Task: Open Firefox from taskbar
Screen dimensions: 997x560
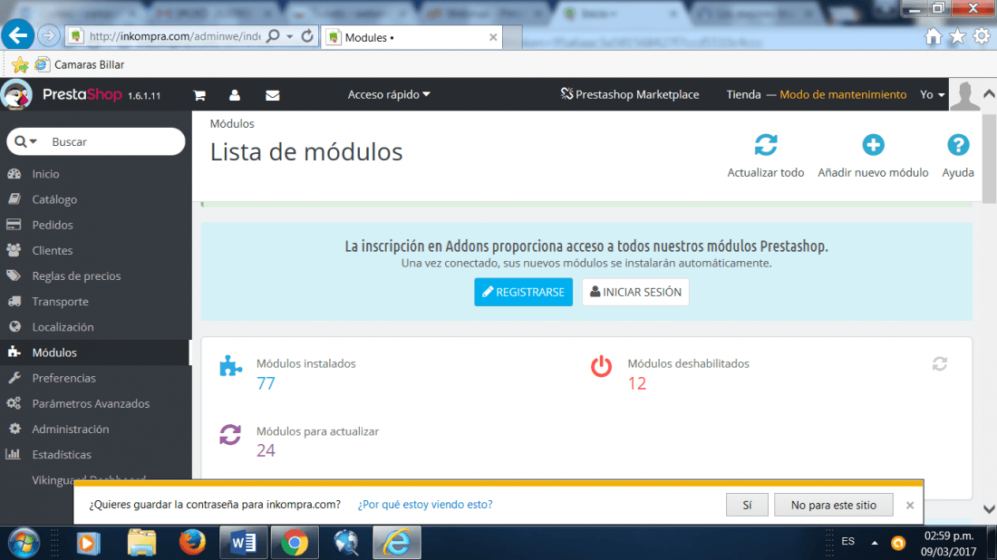Action: coord(192,543)
